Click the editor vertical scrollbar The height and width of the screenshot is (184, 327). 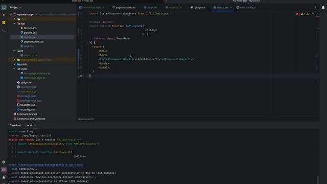point(316,62)
